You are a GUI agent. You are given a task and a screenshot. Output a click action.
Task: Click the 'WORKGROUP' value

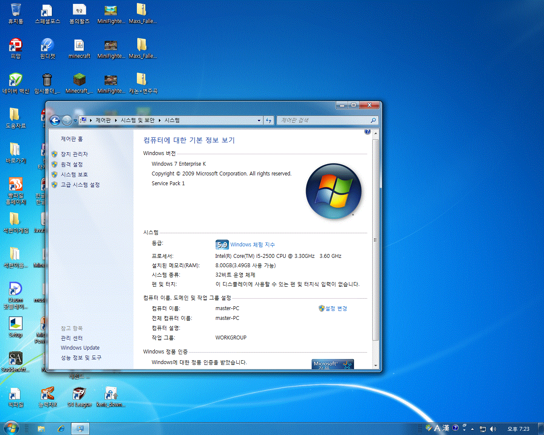point(231,338)
